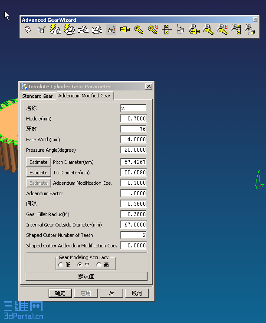The height and width of the screenshot is (323, 266).
Task: Close the Involute Cylinder Gear Parameter dialog
Action: click(149, 87)
